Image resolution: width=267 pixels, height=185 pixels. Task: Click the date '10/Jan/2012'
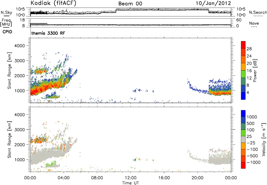click(213, 3)
